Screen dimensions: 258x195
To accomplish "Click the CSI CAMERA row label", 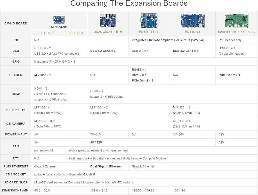I will click(16, 124).
